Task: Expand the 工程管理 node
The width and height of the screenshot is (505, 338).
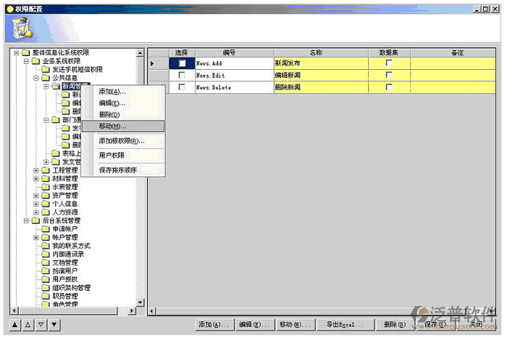Action: click(36, 170)
